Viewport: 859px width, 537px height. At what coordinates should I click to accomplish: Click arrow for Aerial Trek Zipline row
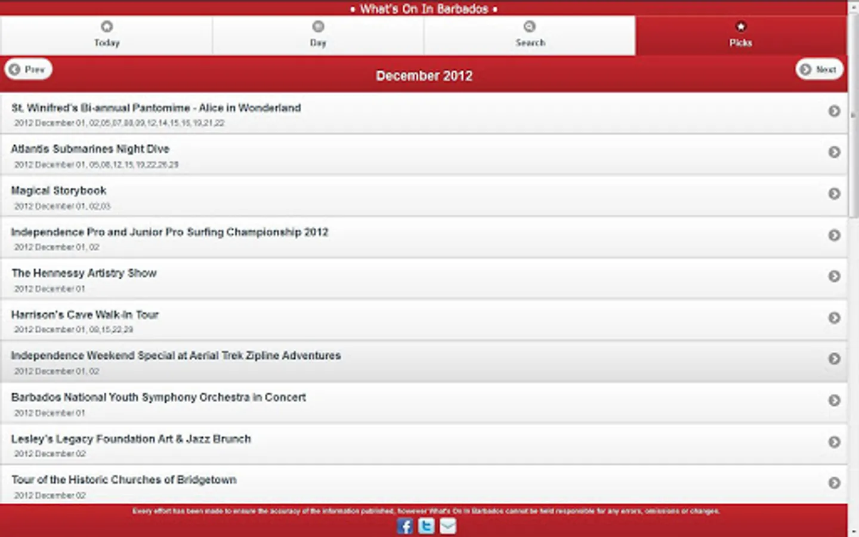click(x=834, y=359)
